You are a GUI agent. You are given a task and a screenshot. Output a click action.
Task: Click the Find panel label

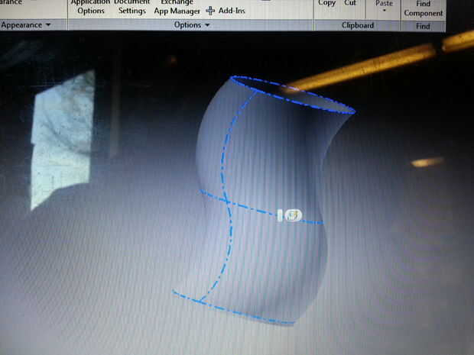point(423,26)
